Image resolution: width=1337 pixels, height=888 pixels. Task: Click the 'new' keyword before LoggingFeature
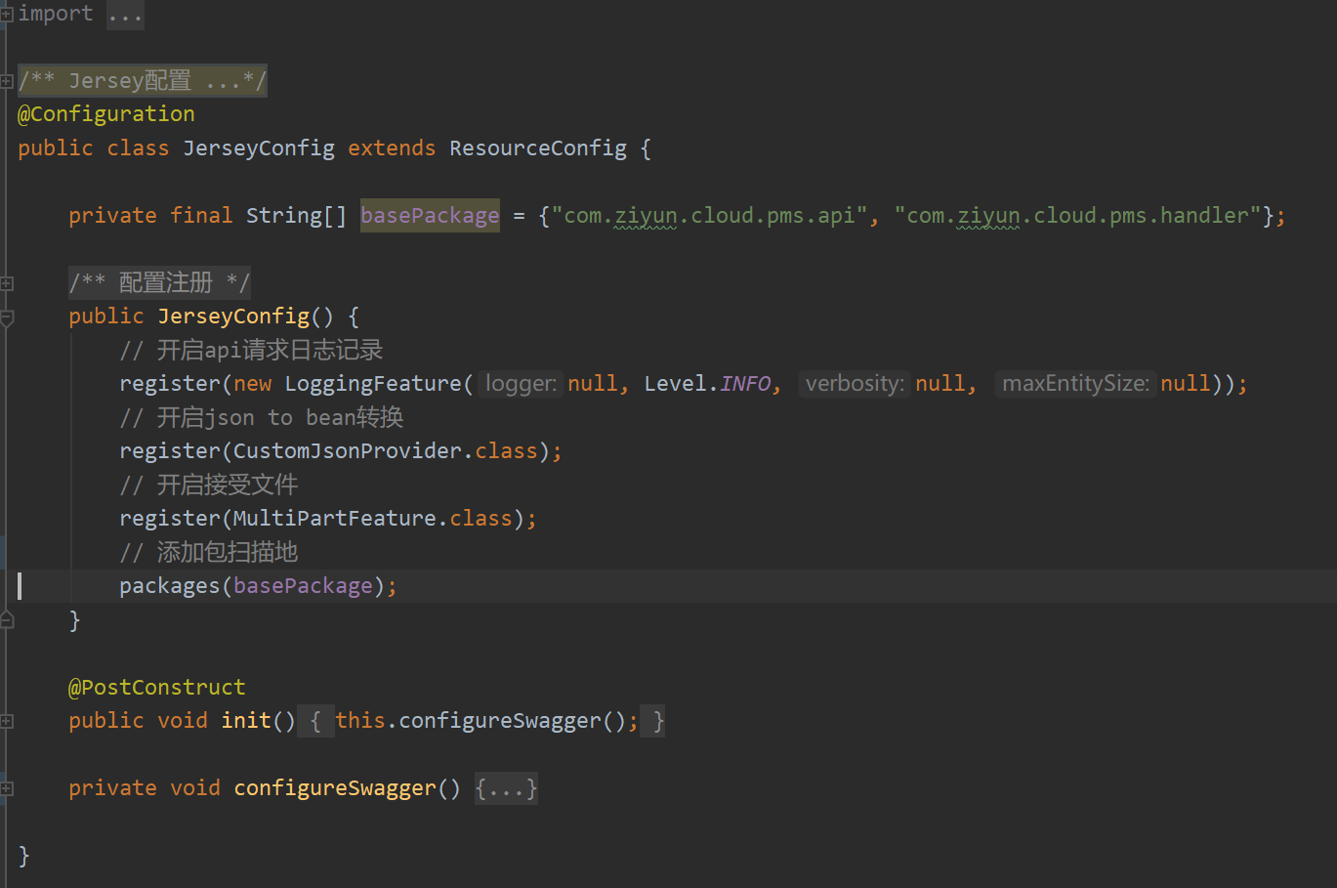point(252,384)
